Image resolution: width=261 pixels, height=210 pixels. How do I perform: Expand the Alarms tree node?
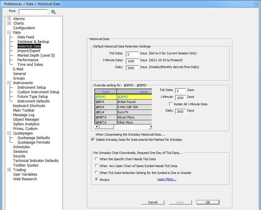(x=9, y=19)
